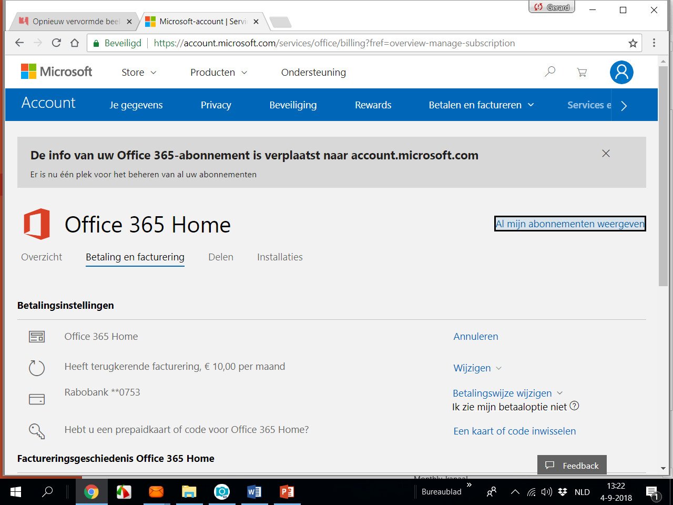The width and height of the screenshot is (673, 505).
Task: Expand Betalingswijze wijzigen options
Action: [x=508, y=393]
